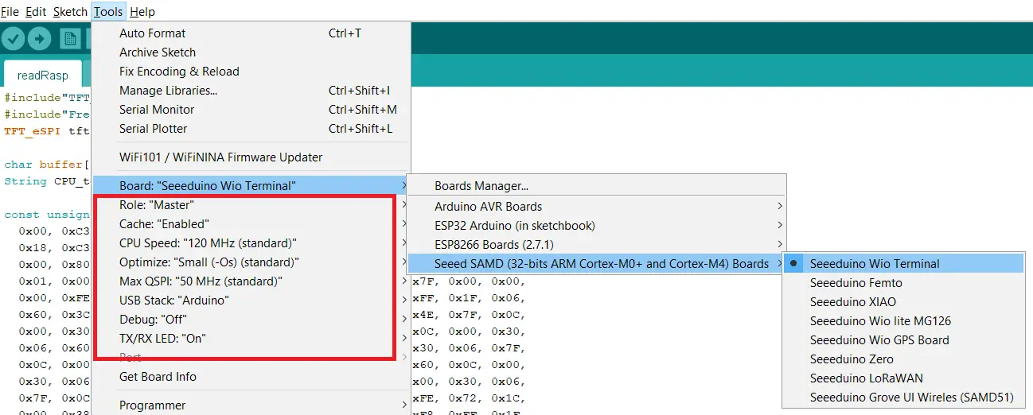This screenshot has height=415, width=1033.
Task: Click the New sketch toolbar icon
Action: point(71,39)
